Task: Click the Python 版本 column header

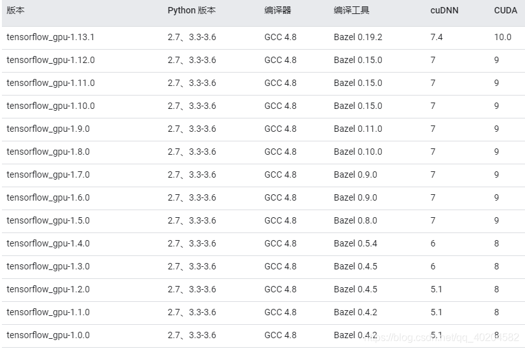Action: 192,10
